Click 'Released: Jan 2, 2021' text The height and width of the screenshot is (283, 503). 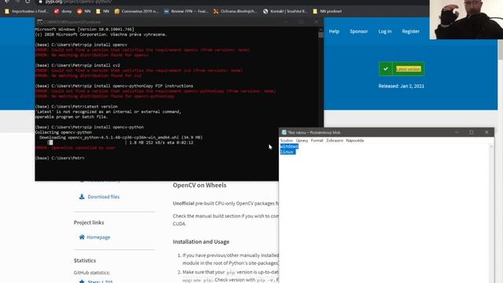click(x=401, y=86)
